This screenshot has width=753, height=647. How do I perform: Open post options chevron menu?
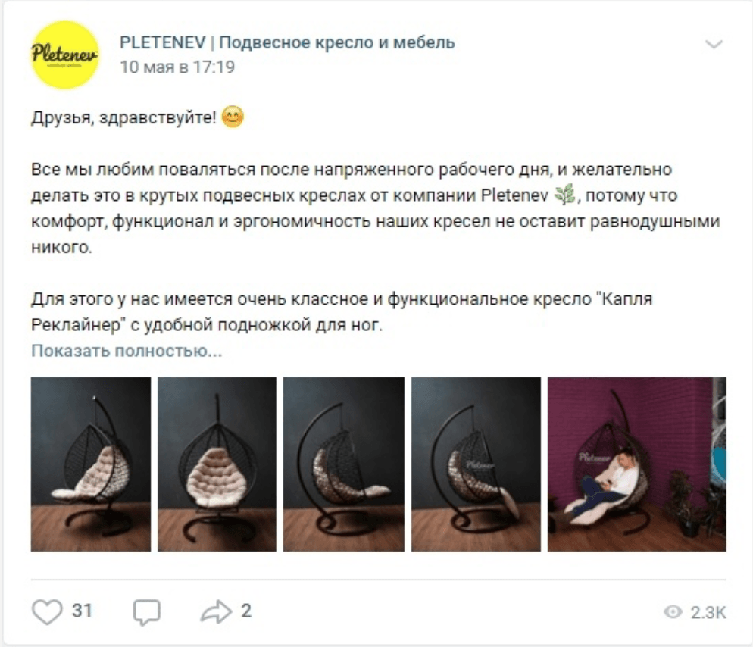click(x=714, y=45)
